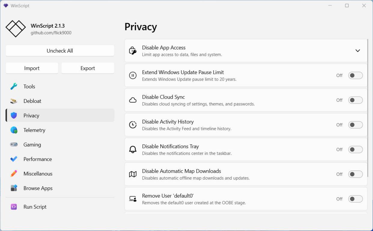
Task: Click the Debloat brush icon
Action: [14, 101]
